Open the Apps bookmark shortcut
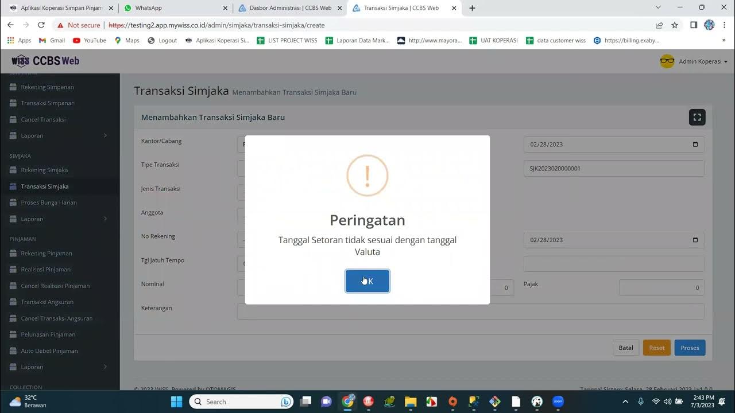This screenshot has height=413, width=735. click(x=19, y=41)
